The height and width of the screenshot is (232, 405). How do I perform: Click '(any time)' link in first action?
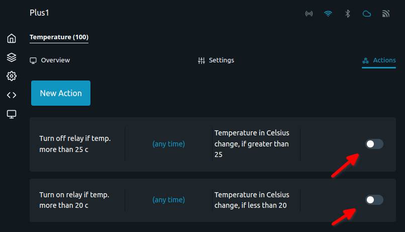coord(169,144)
